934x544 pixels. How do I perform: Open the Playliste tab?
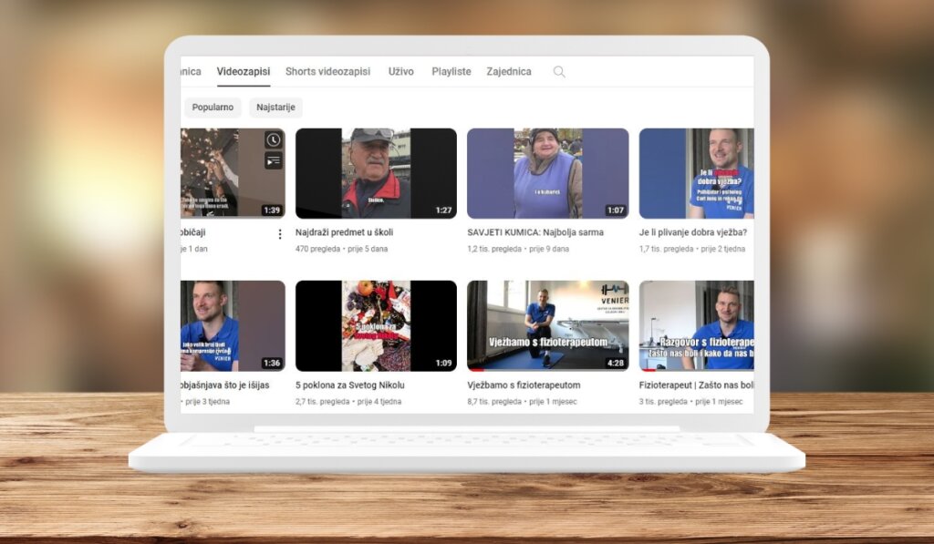(x=451, y=71)
